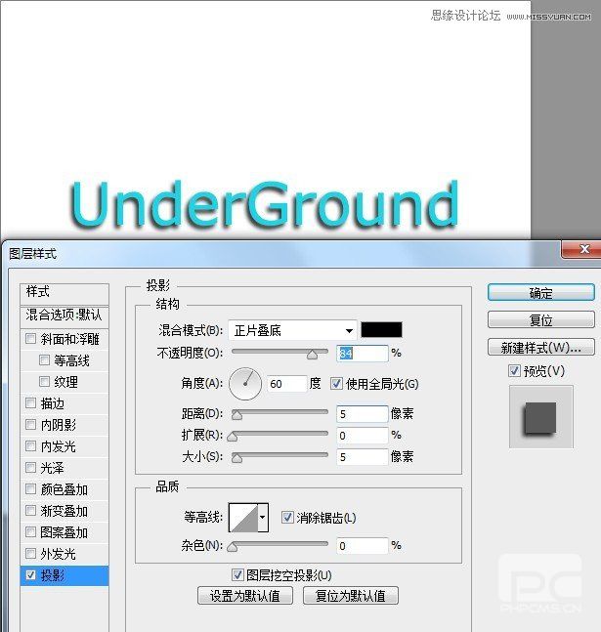This screenshot has width=601, height=632.
Task: Click the 扩展 spread slider handle
Action: click(x=233, y=437)
